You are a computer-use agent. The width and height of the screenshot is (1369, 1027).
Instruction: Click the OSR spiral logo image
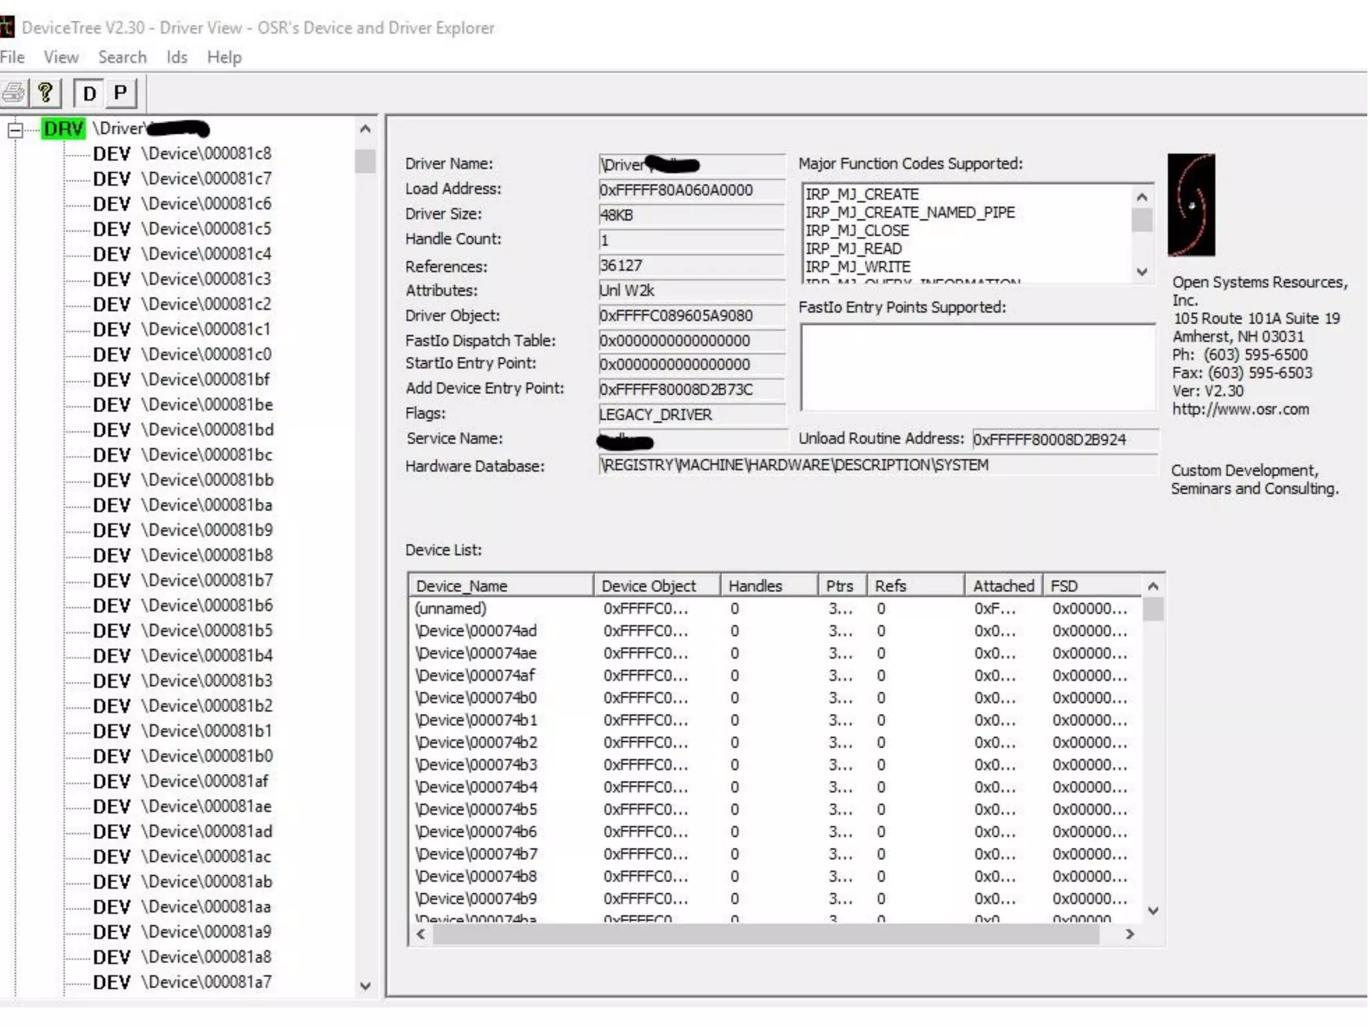[x=1191, y=205]
